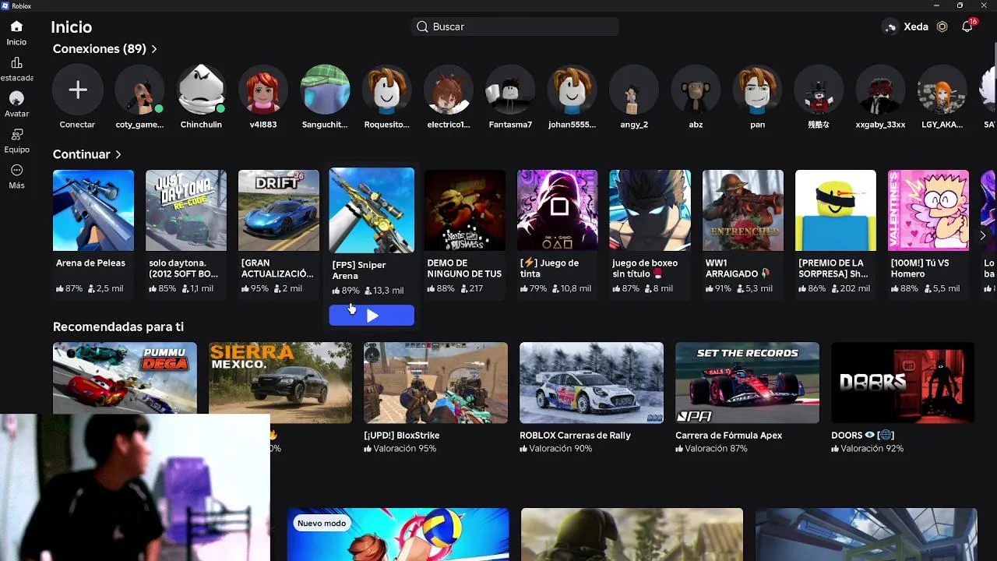Open the Inicio home sidebar icon
Screen dimensions: 997x561
(x=16, y=26)
